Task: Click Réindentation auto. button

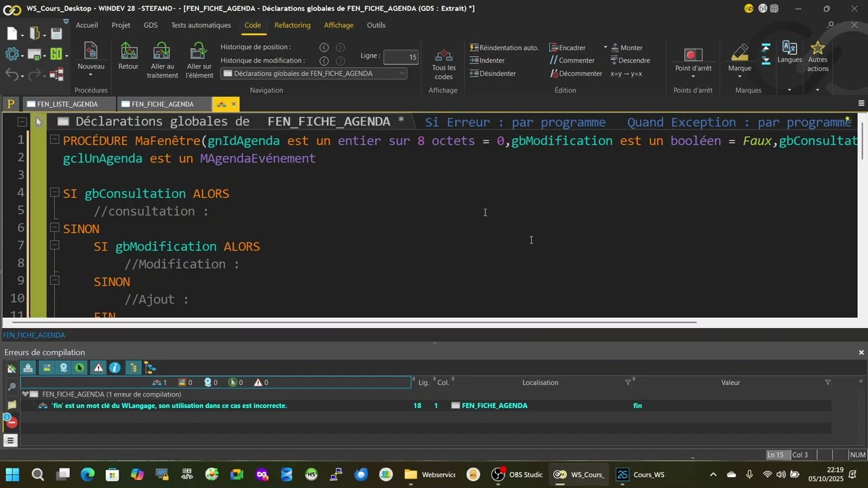Action: (505, 47)
